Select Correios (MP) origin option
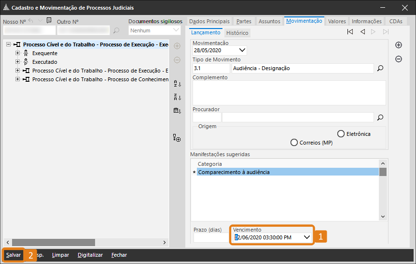The width and height of the screenshot is (416, 264). 294,143
